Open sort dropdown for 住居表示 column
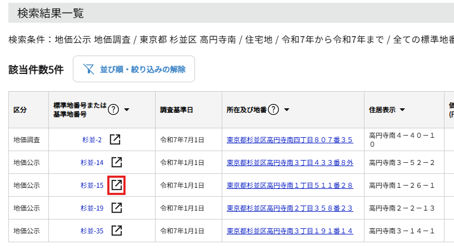The height and width of the screenshot is (250, 454). 402,110
